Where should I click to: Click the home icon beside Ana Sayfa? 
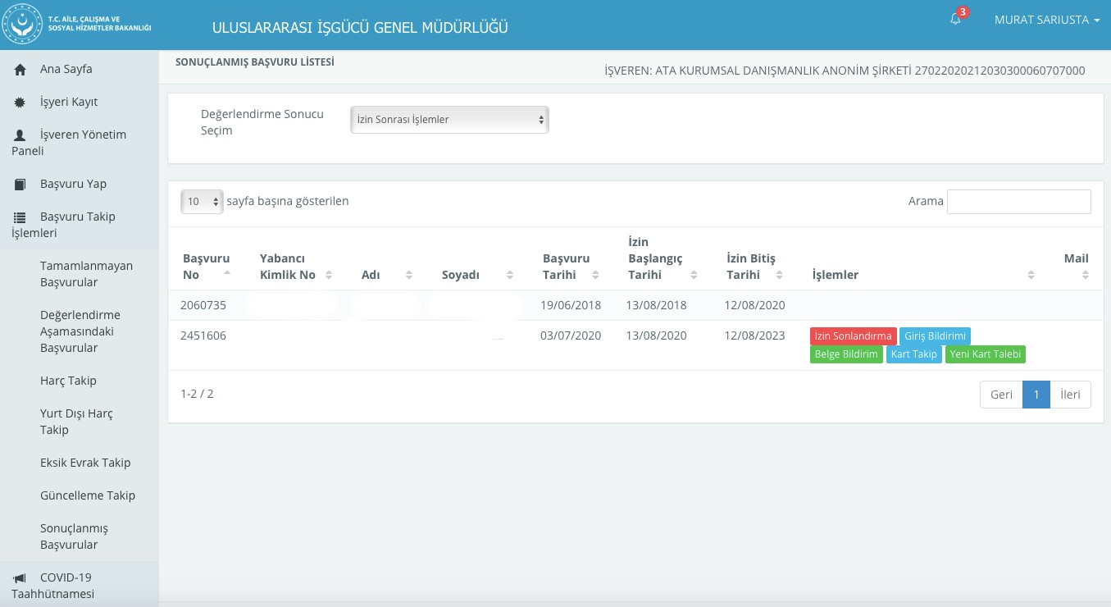pyautogui.click(x=20, y=70)
